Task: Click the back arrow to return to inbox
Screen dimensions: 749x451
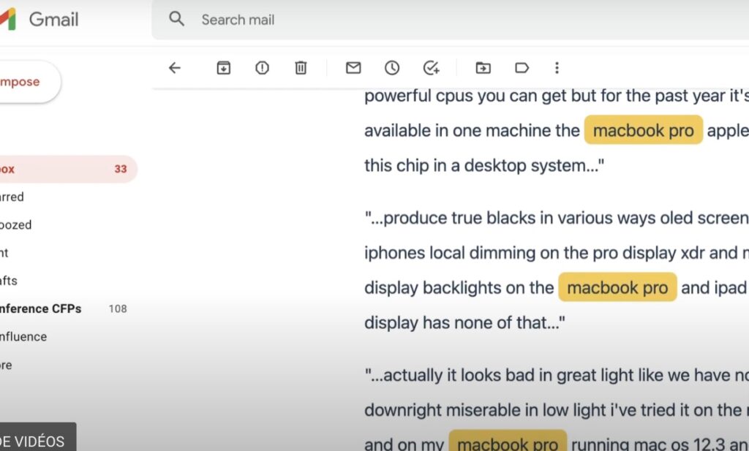Action: click(x=175, y=68)
